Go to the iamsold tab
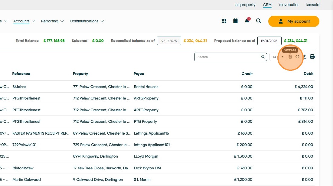Viewport: 333px width, 186px height. pyautogui.click(x=313, y=5)
